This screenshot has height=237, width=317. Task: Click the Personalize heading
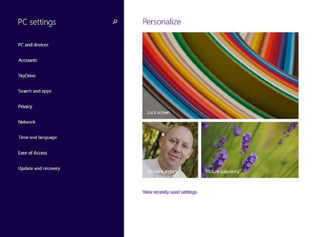click(162, 22)
